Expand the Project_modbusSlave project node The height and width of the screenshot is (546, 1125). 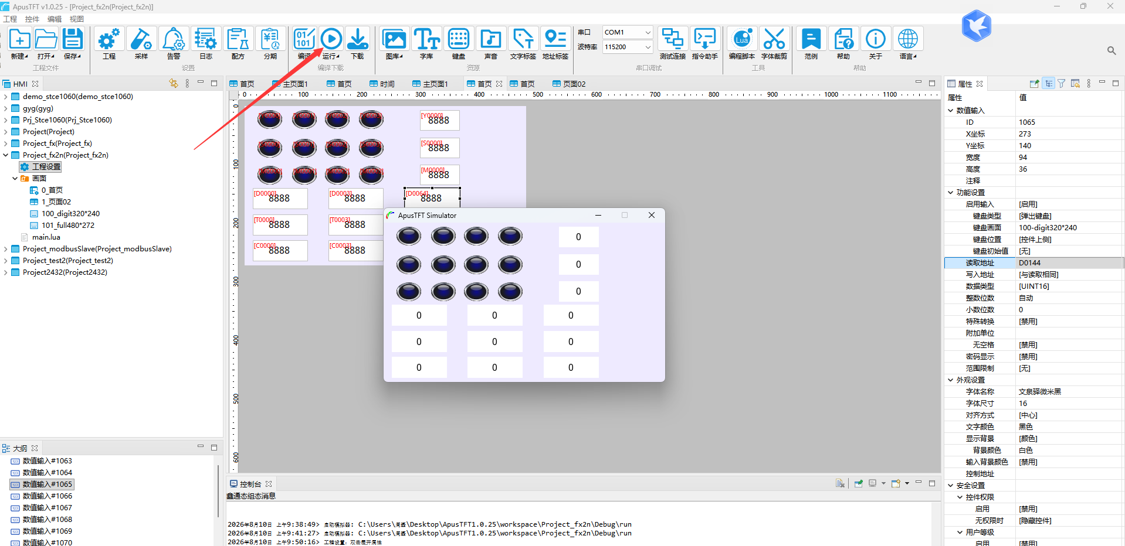point(6,249)
